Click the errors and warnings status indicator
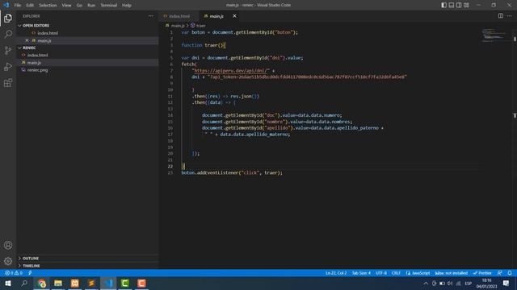This screenshot has width=517, height=290. pos(14,273)
